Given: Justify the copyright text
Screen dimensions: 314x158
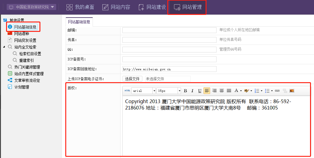Looking at the screenshot, I should [229, 91].
